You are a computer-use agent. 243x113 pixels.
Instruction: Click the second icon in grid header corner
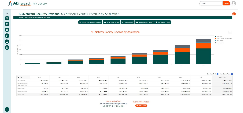pyautogui.click(x=21, y=77)
